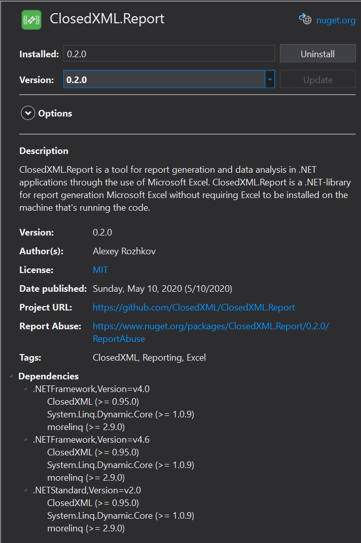Collapse the .NETStandard v2.0 dependency group
The image size is (361, 543).
point(25,490)
